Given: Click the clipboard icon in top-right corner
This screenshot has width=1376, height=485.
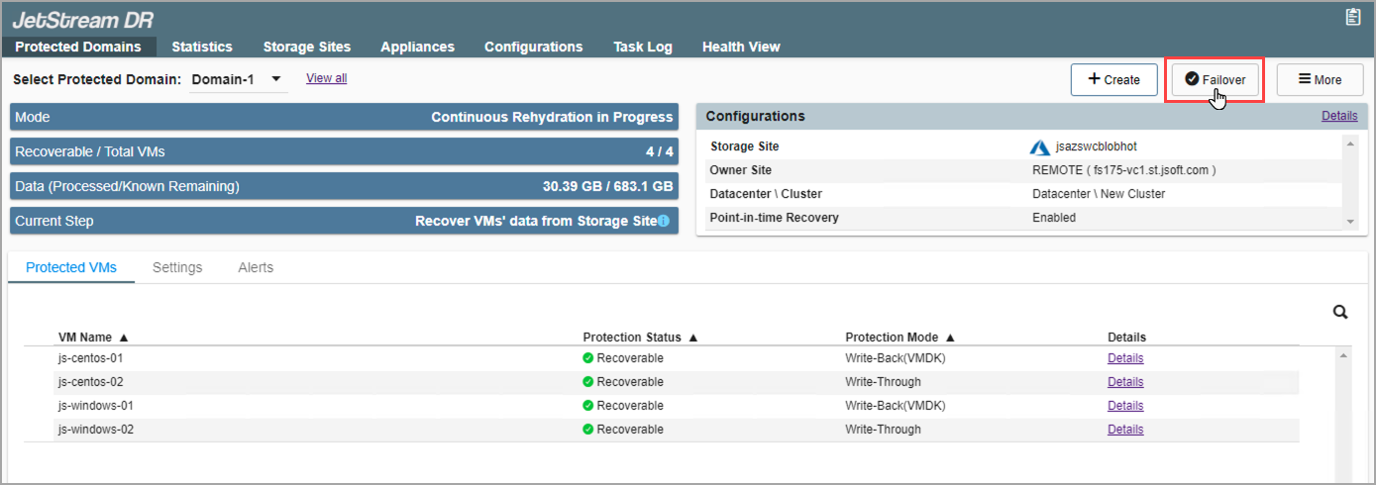Looking at the screenshot, I should 1352,17.
